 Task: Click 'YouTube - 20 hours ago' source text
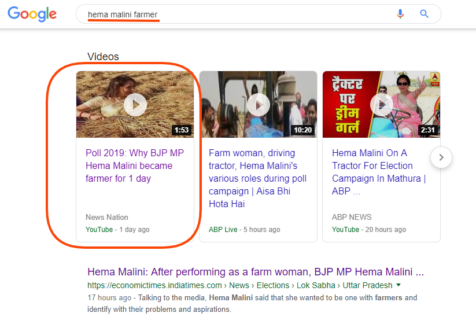369,230
